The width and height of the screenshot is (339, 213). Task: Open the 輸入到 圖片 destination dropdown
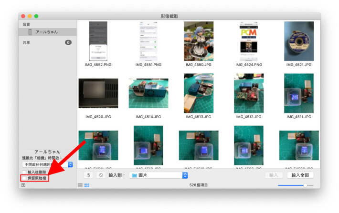click(x=159, y=175)
